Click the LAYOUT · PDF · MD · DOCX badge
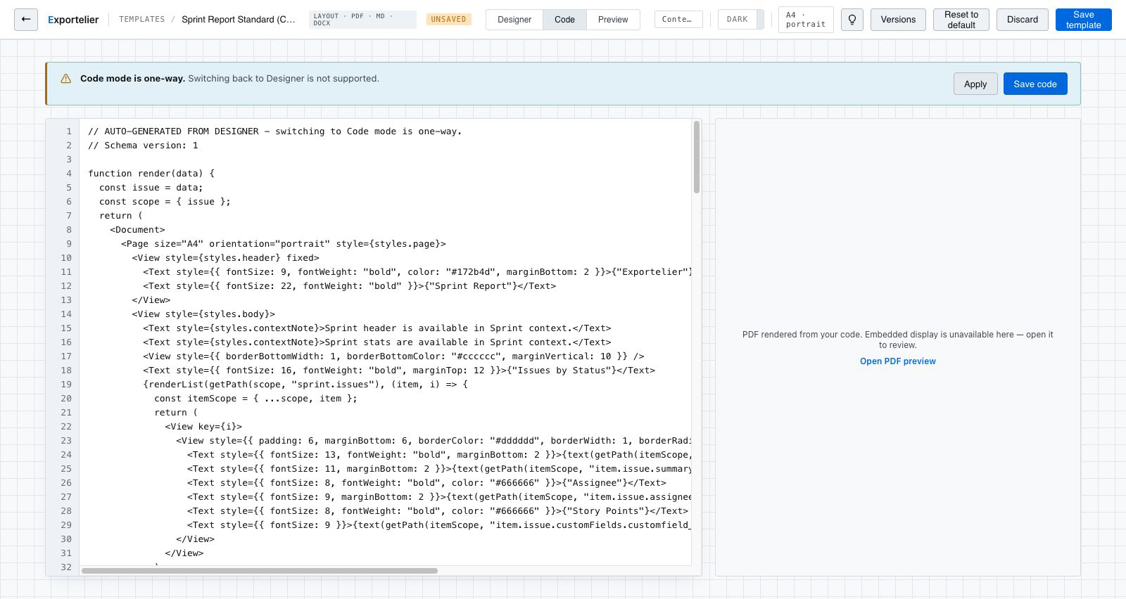Image resolution: width=1126 pixels, height=599 pixels. click(x=362, y=20)
